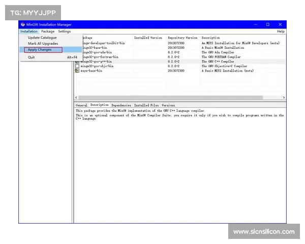Switch to the General tab
The height and width of the screenshot is (244, 305).
(x=81, y=105)
